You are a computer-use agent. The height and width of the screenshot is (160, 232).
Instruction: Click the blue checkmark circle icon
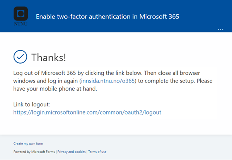(20, 57)
